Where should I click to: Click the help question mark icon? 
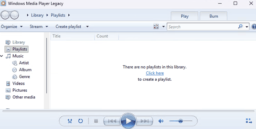click(x=254, y=27)
